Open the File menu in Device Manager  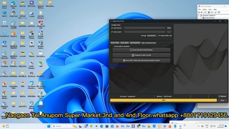pyautogui.click(x=200, y=9)
